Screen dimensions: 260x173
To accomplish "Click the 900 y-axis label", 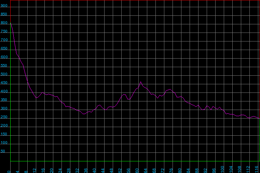I will tap(4, 5).
